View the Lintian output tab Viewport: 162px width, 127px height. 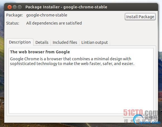pyautogui.click(x=95, y=42)
